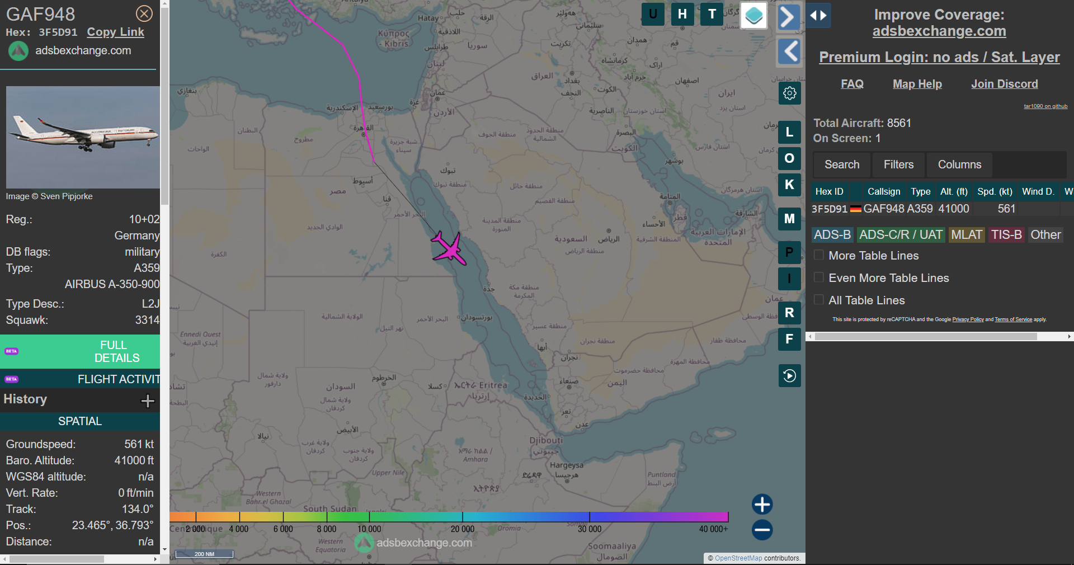
Task: Click the altitude color scale bar
Action: point(449,517)
